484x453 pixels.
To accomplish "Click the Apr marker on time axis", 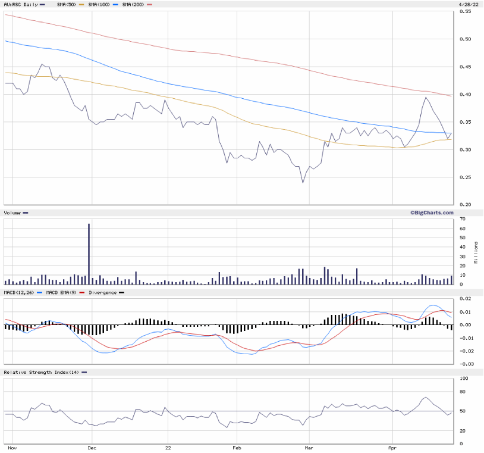I will [x=392, y=446].
